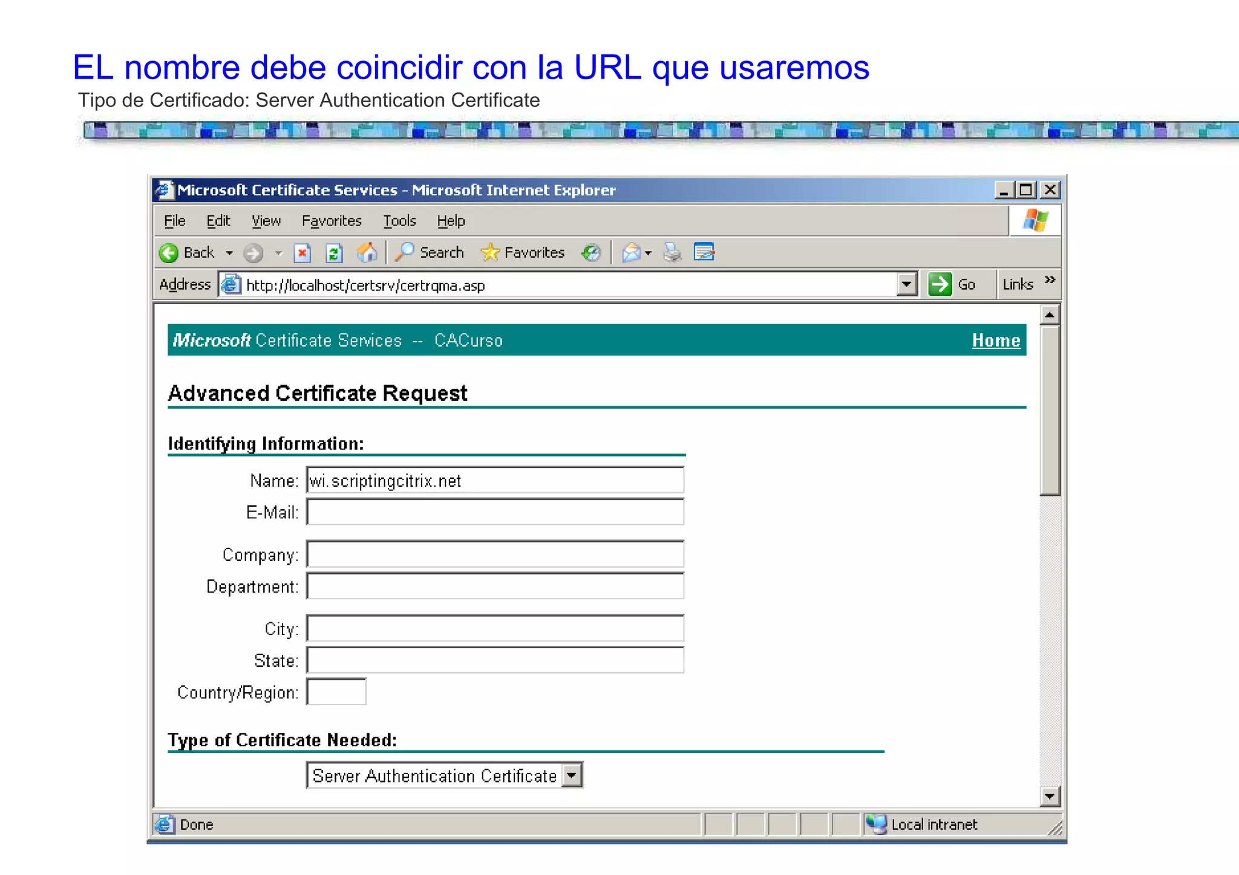The width and height of the screenshot is (1239, 875).
Task: Click the Forward arrow icon
Action: pyautogui.click(x=253, y=253)
